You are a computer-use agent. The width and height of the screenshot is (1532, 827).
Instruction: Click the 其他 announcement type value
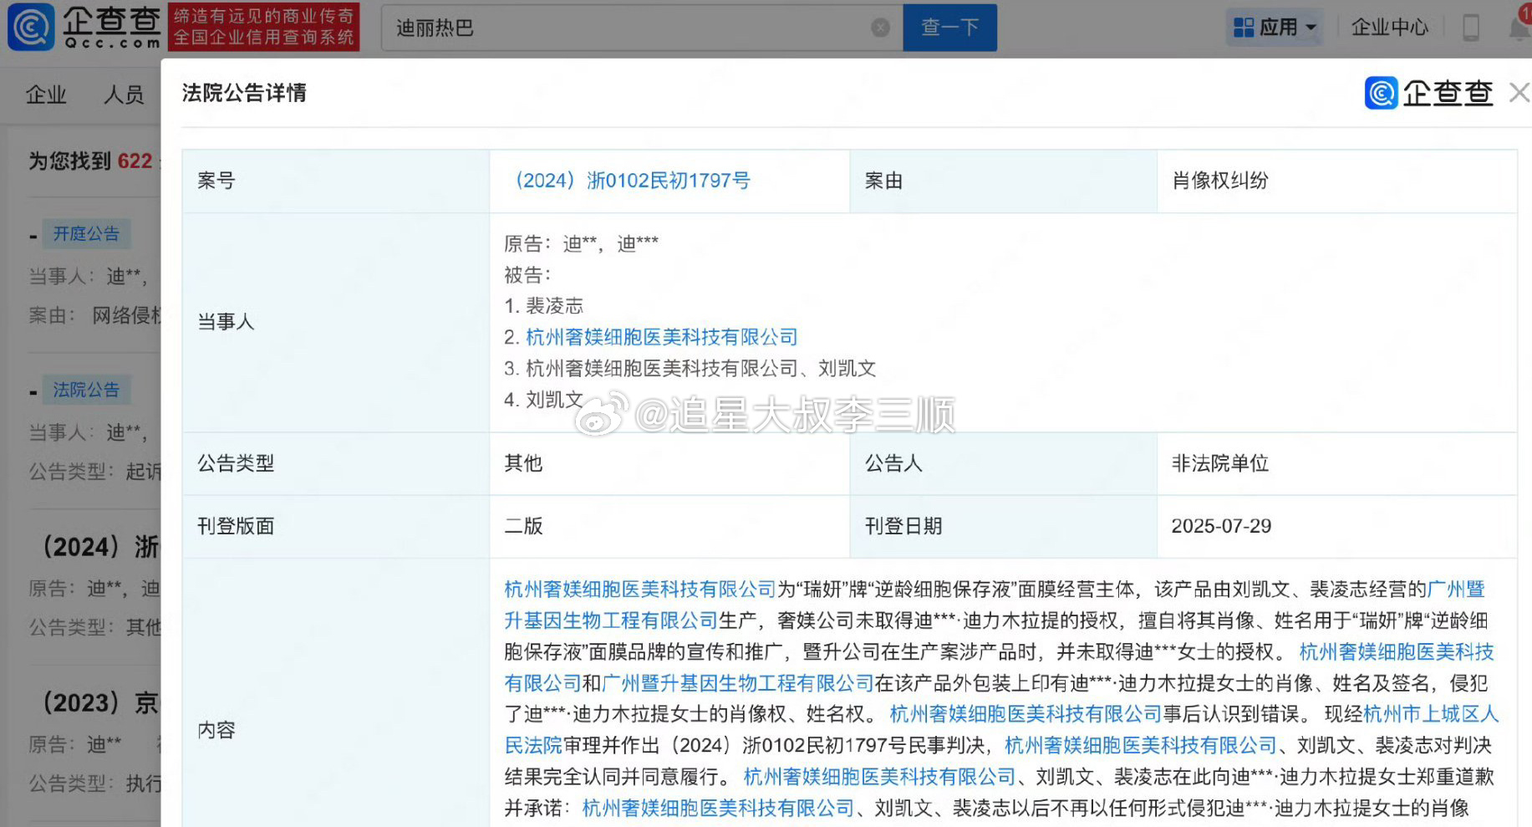pos(523,463)
